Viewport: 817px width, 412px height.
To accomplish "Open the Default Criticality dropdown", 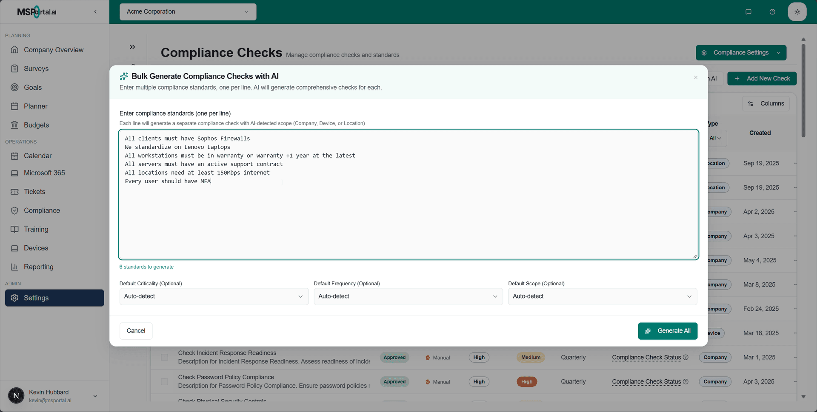I will [214, 296].
